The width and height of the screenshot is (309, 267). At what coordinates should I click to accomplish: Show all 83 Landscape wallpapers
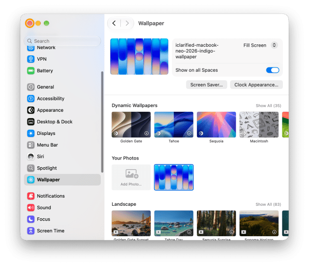coord(268,204)
